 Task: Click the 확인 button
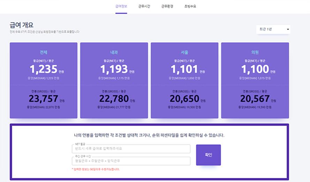coord(209,155)
